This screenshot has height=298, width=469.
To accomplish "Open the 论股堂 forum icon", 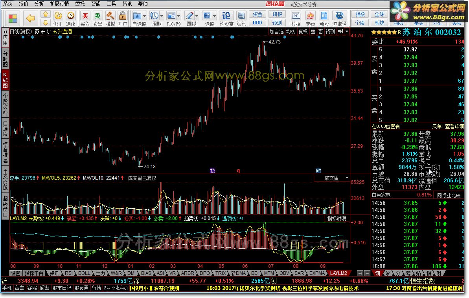I will [x=226, y=18].
